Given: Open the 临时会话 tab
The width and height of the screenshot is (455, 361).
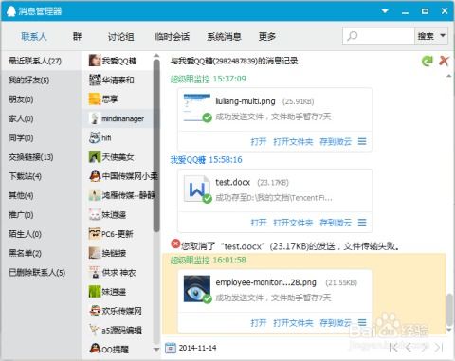Looking at the screenshot, I should (x=173, y=37).
